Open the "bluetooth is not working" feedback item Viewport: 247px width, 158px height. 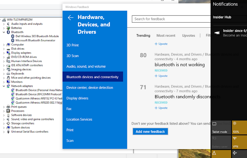point(179,65)
